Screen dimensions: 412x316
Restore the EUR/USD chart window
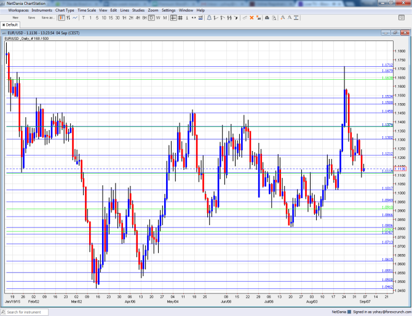tap(395, 33)
